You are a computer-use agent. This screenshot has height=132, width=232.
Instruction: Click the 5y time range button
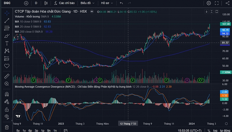[x=18, y=131]
